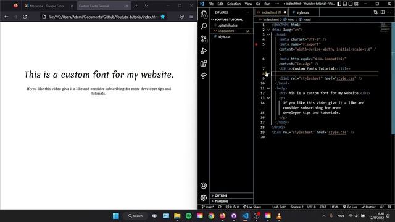This screenshot has width=395, height=222.
Task: Toggle the breakpoint on line 5
Action: (256, 44)
